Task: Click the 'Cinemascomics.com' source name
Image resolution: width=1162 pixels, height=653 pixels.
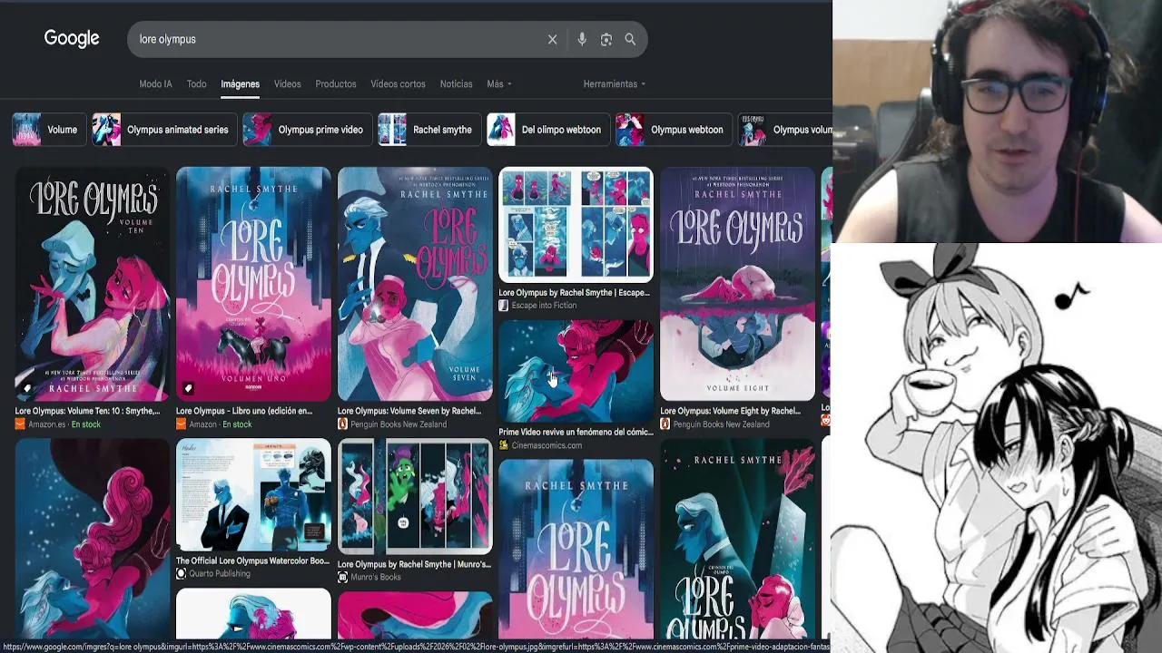Action: tap(547, 445)
